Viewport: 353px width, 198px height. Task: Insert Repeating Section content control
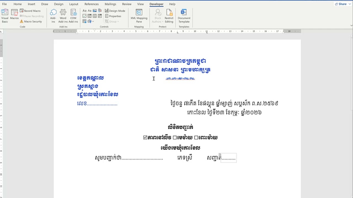84,21
